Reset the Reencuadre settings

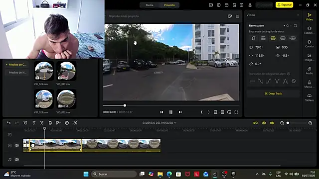[296, 26]
